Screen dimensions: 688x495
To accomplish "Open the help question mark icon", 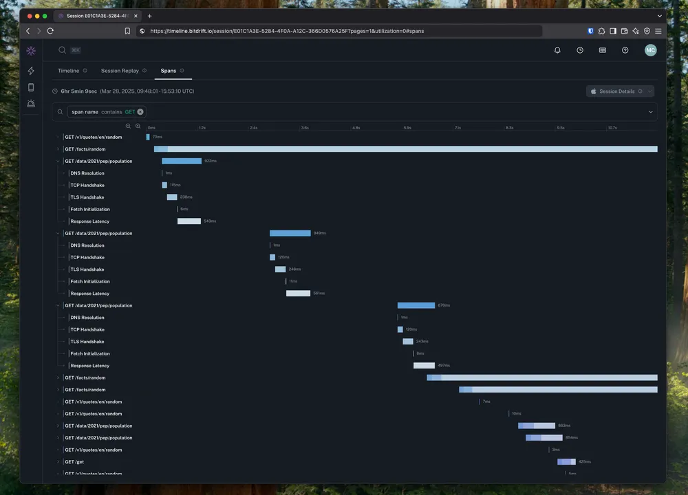I will tap(625, 50).
